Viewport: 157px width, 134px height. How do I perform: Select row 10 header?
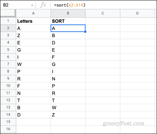point(8,86)
